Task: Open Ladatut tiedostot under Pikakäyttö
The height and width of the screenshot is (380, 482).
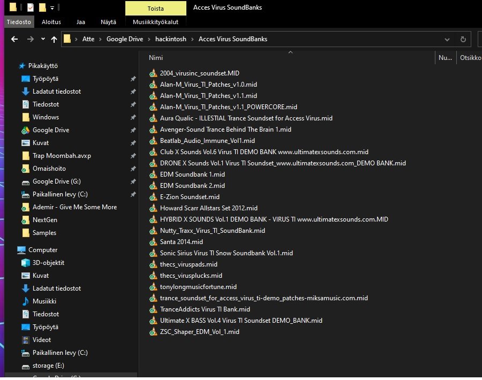Action: point(57,92)
